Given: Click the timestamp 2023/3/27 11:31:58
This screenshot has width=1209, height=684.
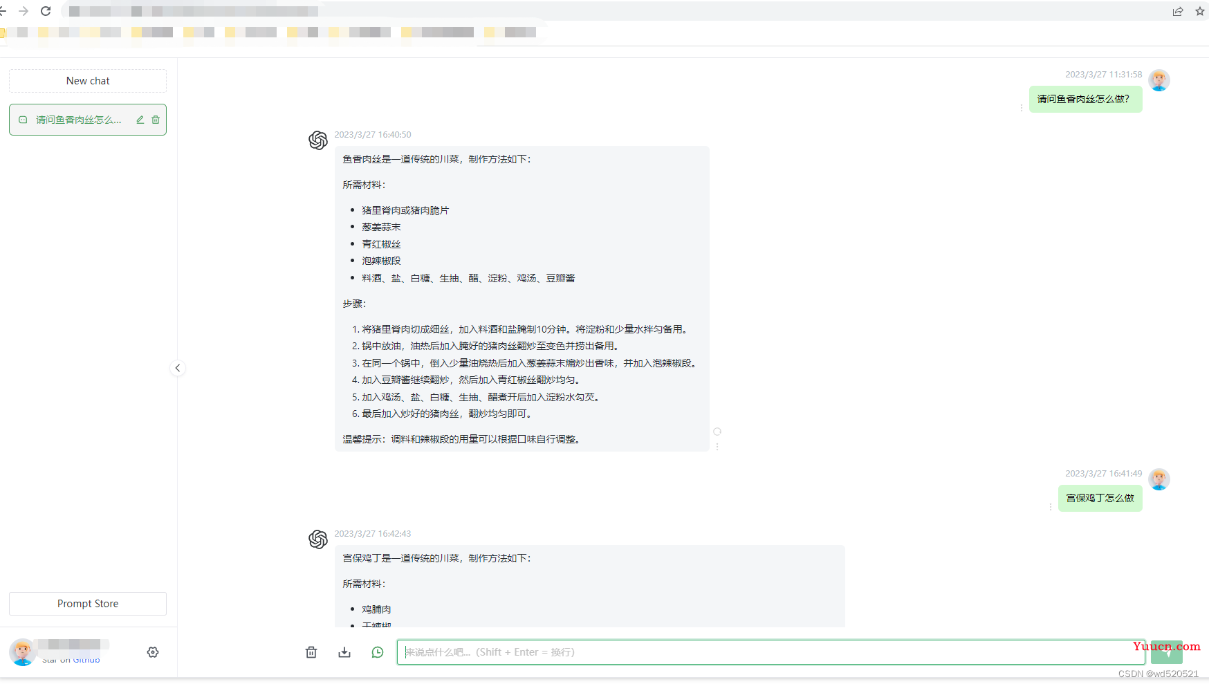Looking at the screenshot, I should click(1104, 75).
